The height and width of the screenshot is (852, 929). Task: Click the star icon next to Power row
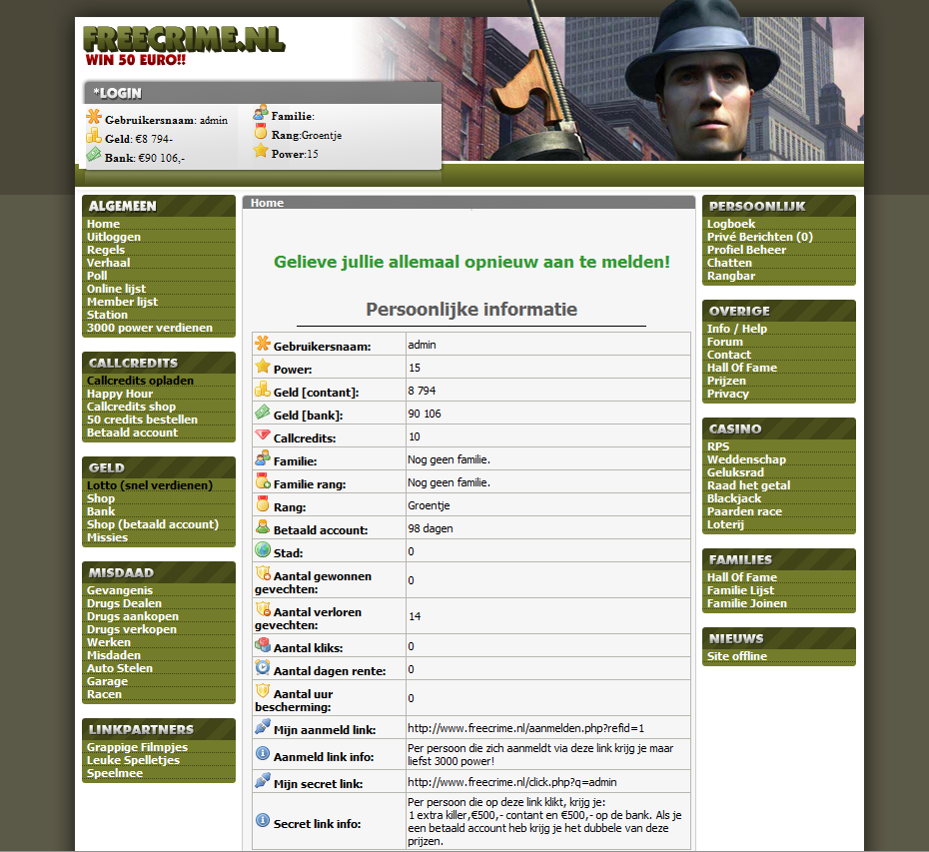pyautogui.click(x=263, y=367)
